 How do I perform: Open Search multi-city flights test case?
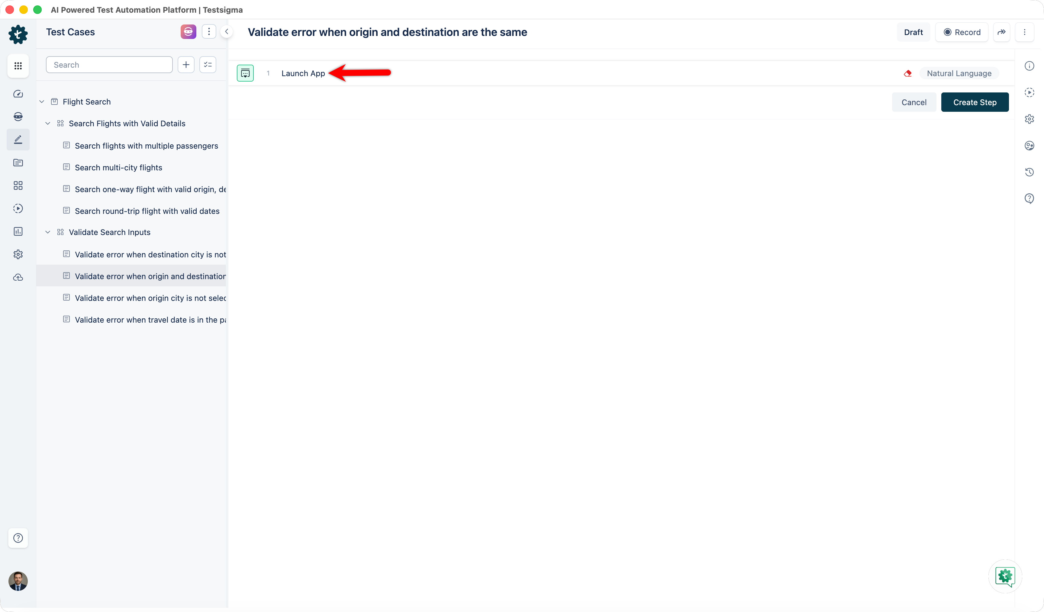click(118, 167)
